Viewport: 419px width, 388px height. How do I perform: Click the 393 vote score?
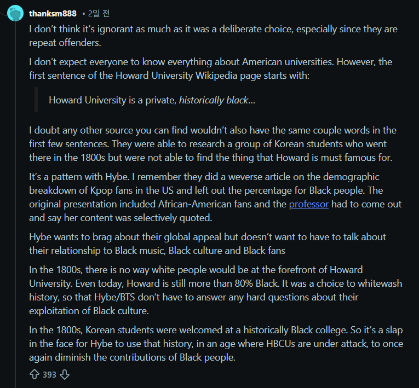[50, 375]
